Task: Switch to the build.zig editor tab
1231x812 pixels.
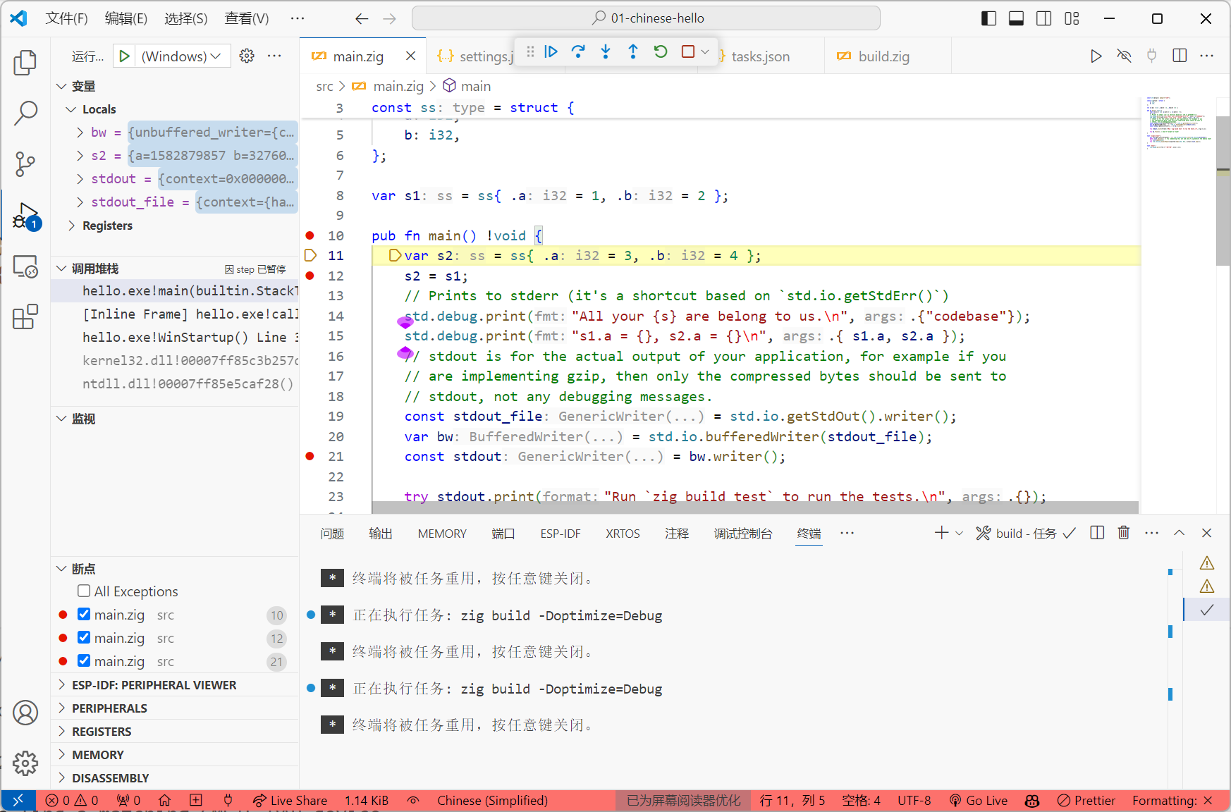Action: point(883,56)
